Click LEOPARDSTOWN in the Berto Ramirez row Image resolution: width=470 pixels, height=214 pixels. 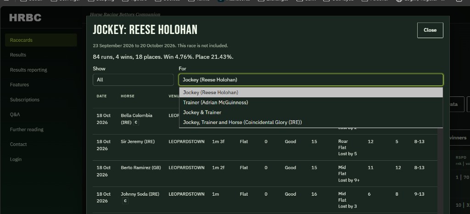(186, 168)
